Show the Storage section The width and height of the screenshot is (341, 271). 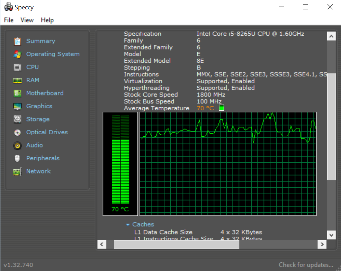point(38,119)
